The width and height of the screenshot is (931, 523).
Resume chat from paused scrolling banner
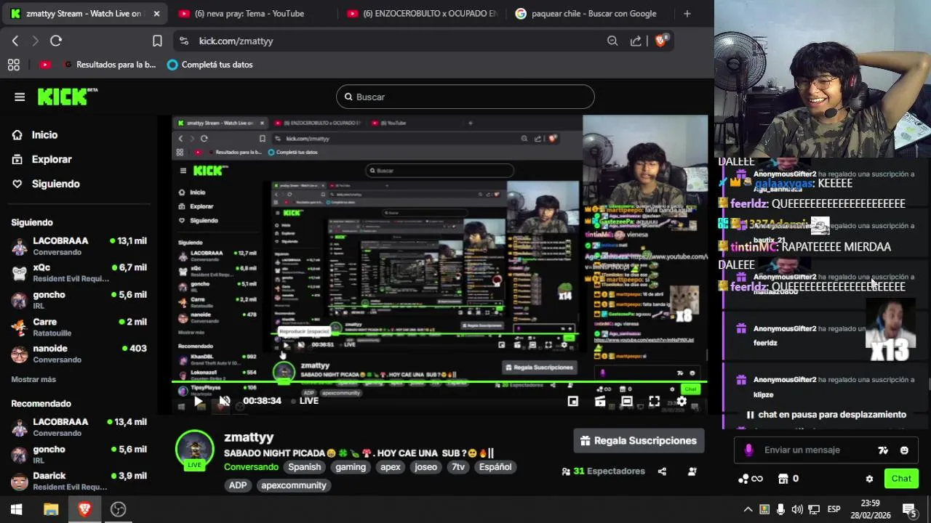click(x=826, y=415)
